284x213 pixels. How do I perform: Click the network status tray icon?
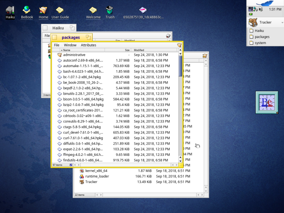255,9
